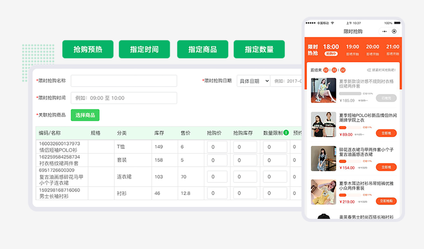This screenshot has width=424, height=249.
Task: Tap the mini-program close circle icon
Action: (394, 32)
